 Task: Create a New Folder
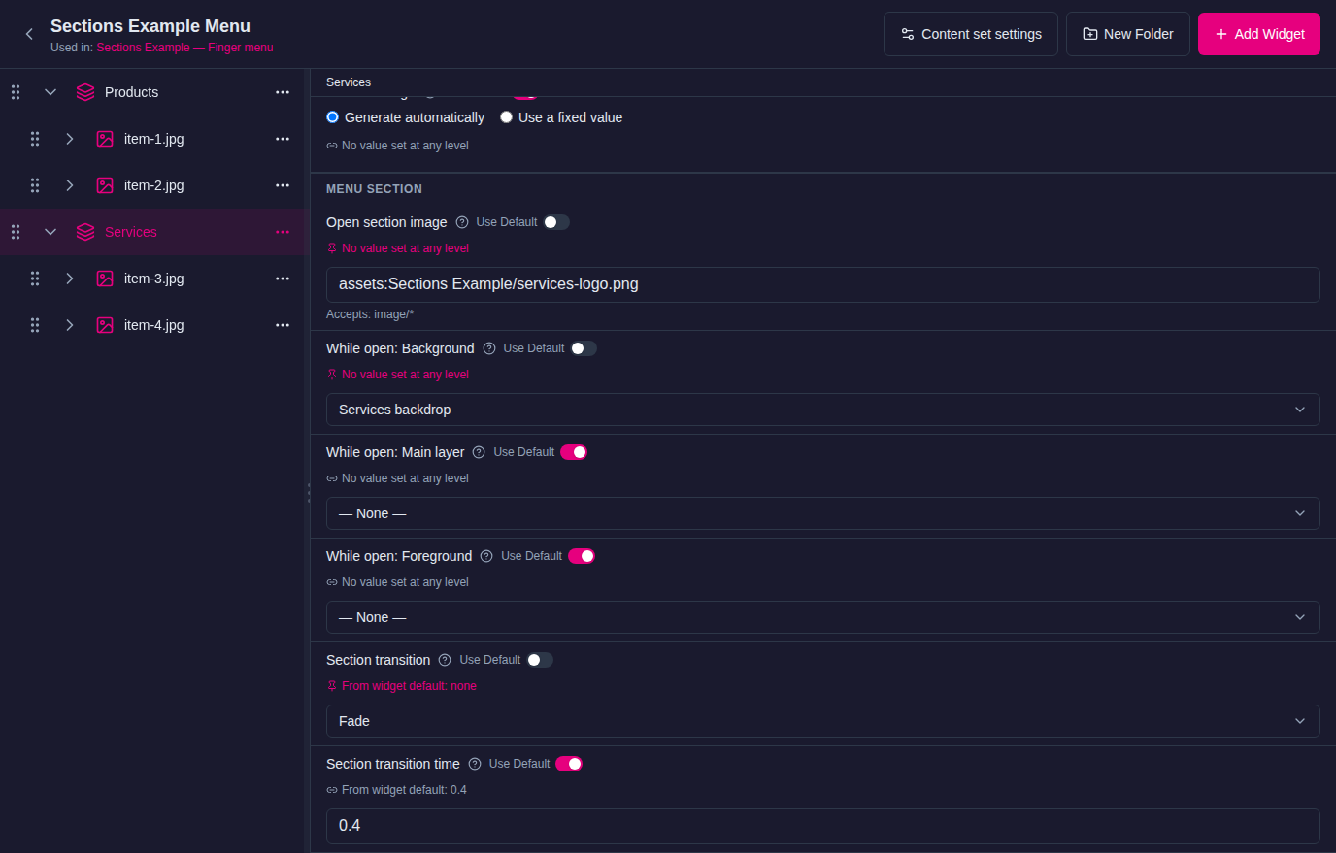(1128, 34)
